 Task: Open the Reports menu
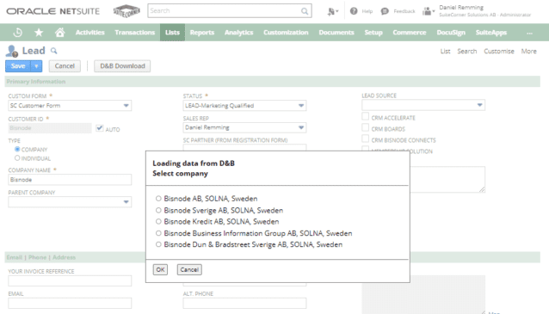(x=202, y=33)
